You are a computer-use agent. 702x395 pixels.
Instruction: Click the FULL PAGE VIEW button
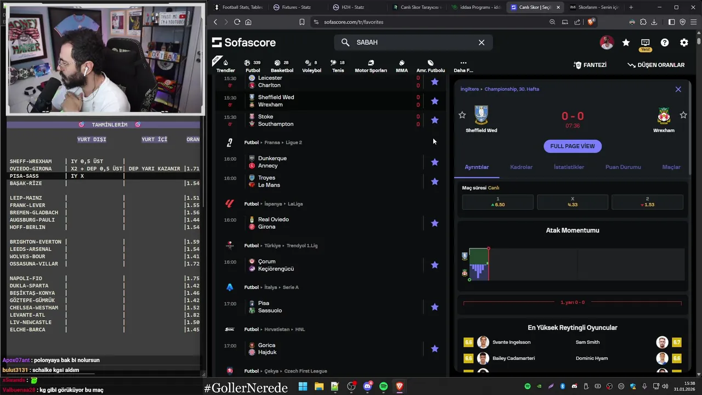click(x=572, y=146)
